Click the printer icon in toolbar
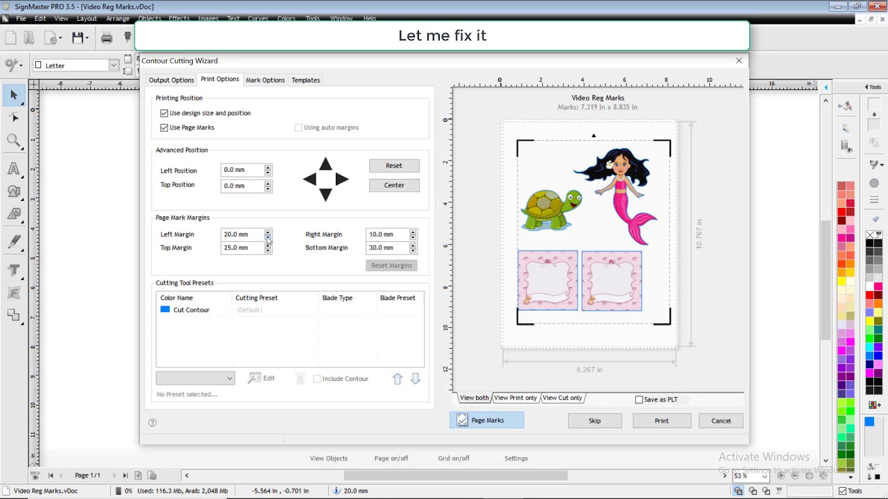 click(x=107, y=37)
